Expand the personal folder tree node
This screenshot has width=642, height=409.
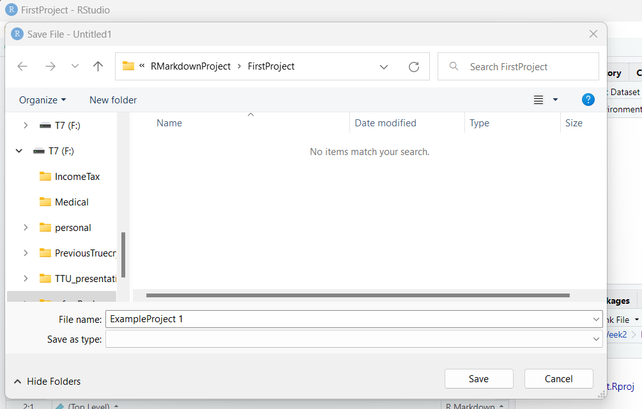[x=26, y=228]
